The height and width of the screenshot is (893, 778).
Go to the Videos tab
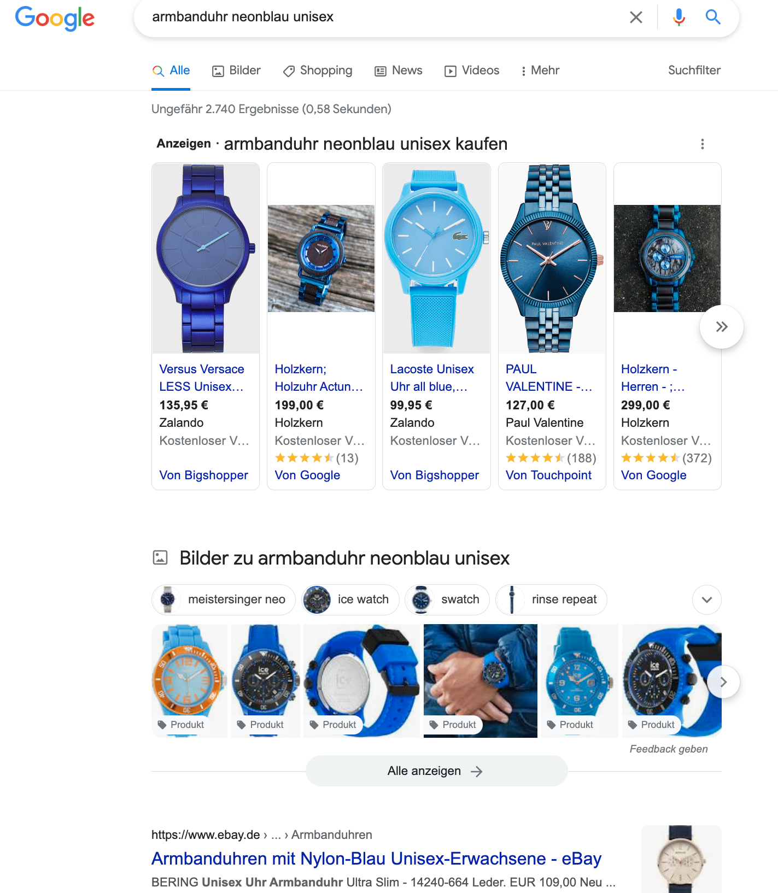coord(472,70)
